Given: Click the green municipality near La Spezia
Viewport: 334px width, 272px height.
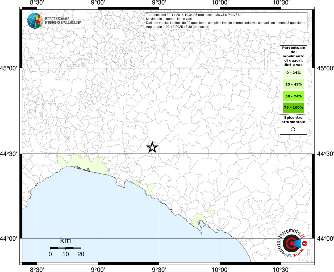Looking at the screenshot, I should click(199, 220).
